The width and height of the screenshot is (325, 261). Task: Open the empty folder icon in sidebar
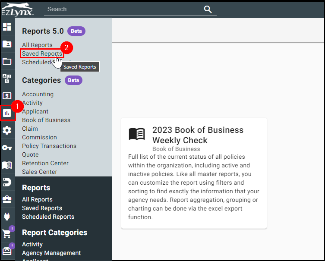point(7,61)
